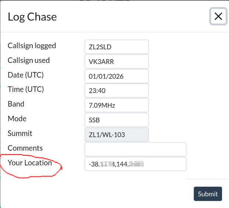
Task: Click the "Date (UTC)" label
Action: click(x=26, y=75)
